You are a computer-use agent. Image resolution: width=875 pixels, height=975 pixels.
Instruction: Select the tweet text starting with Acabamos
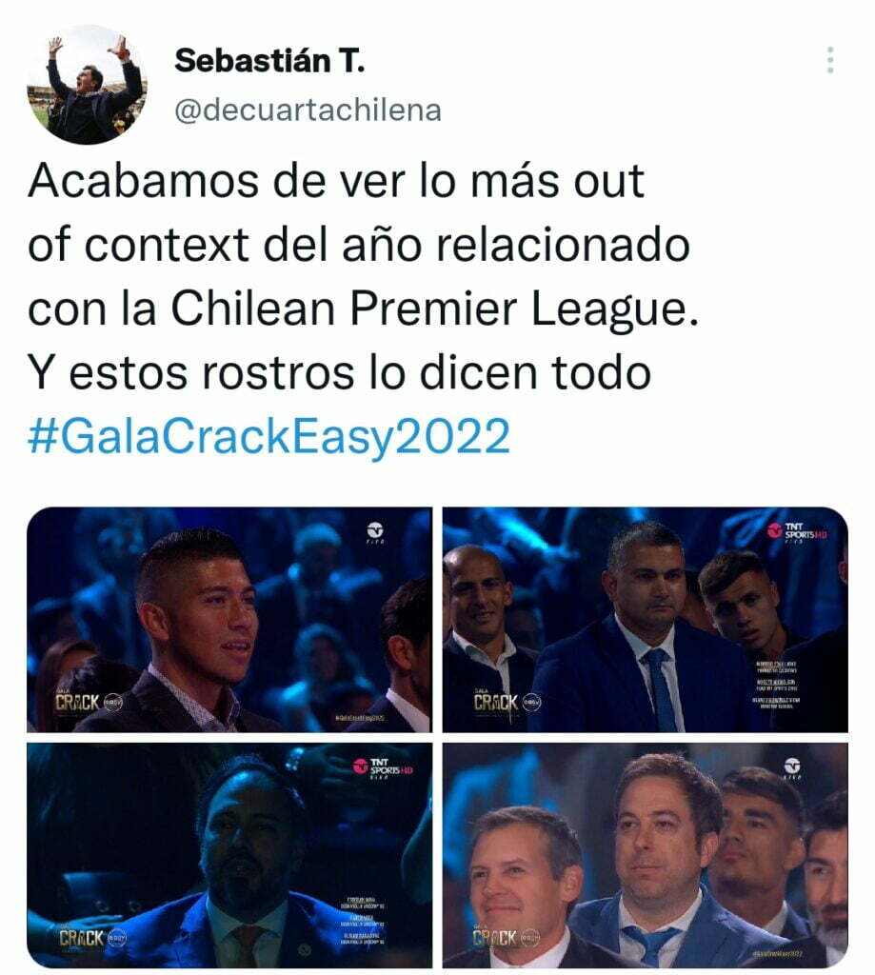[x=363, y=277]
